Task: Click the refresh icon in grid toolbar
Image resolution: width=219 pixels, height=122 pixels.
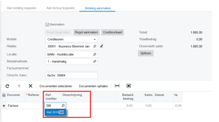Action: 7,86
